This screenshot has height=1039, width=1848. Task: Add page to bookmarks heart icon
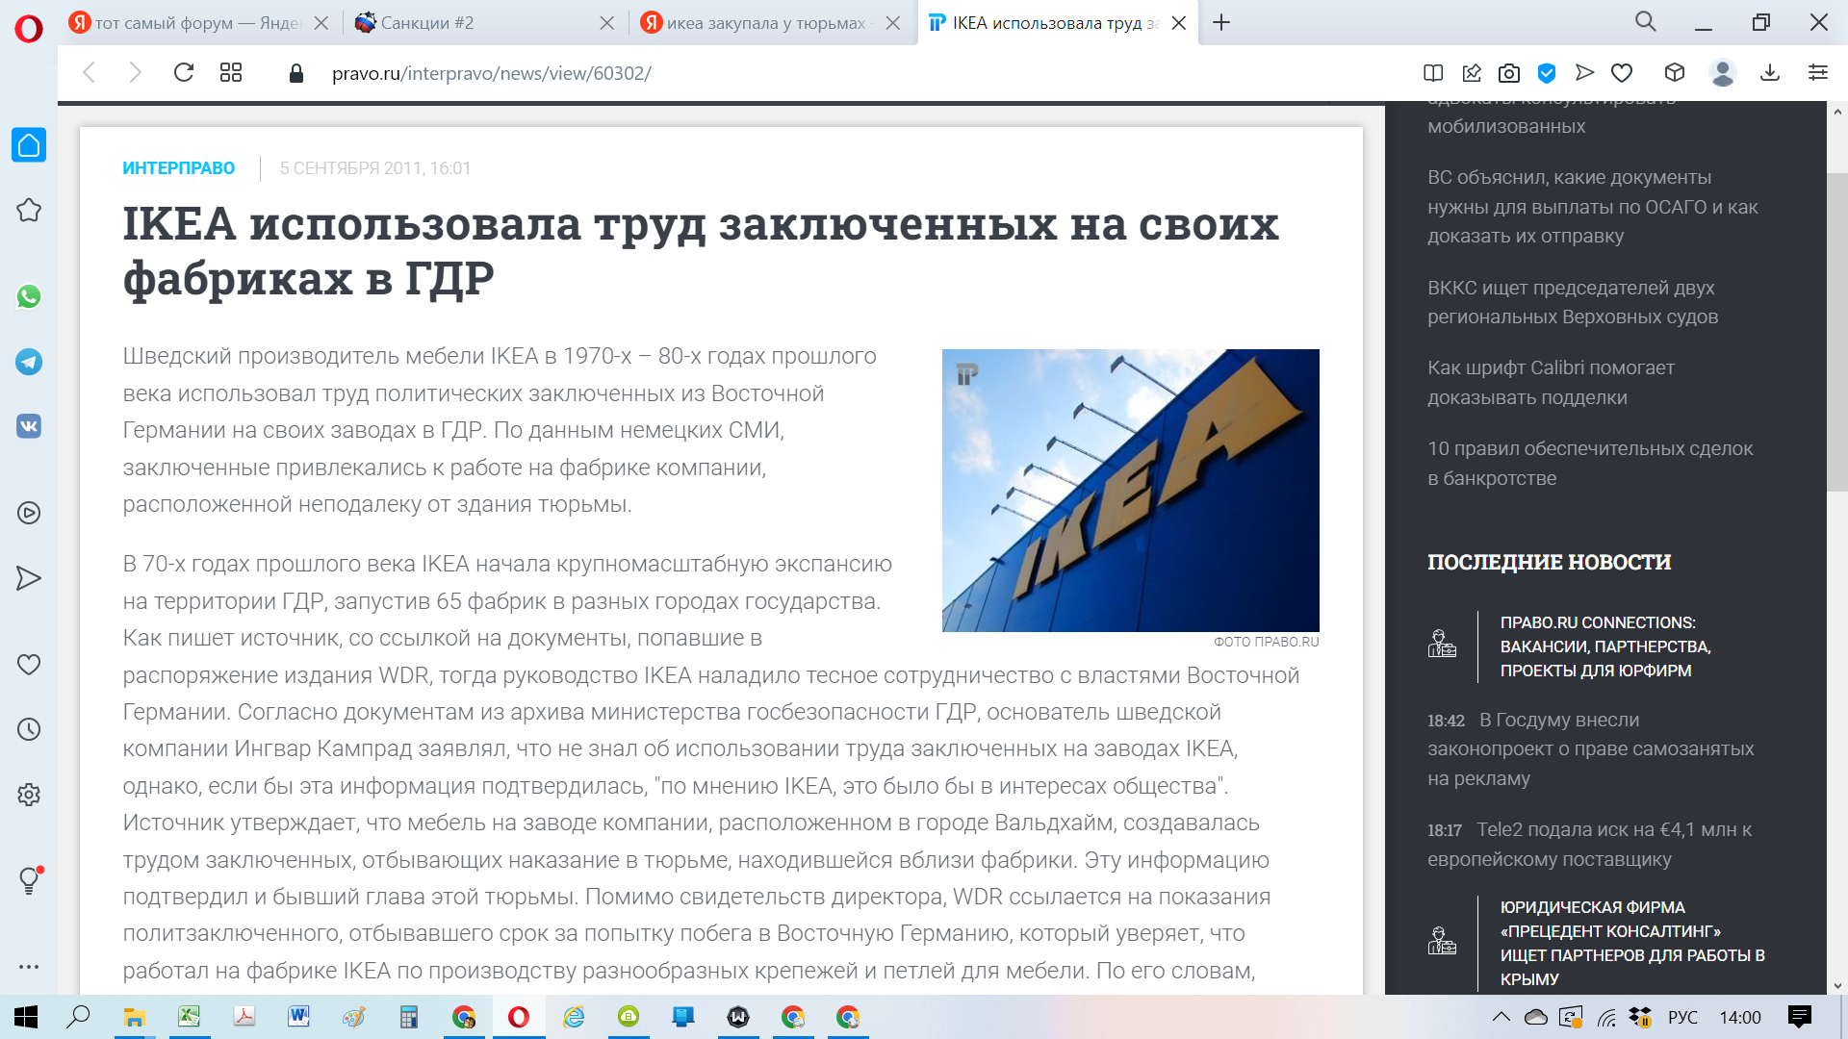tap(1622, 73)
